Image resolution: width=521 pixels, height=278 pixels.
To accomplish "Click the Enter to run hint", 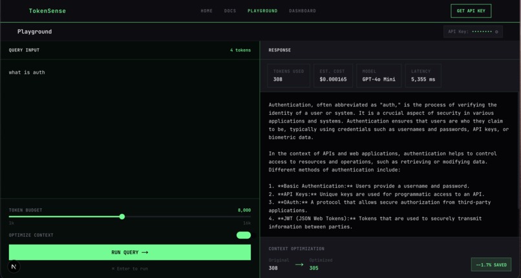I will [x=130, y=269].
